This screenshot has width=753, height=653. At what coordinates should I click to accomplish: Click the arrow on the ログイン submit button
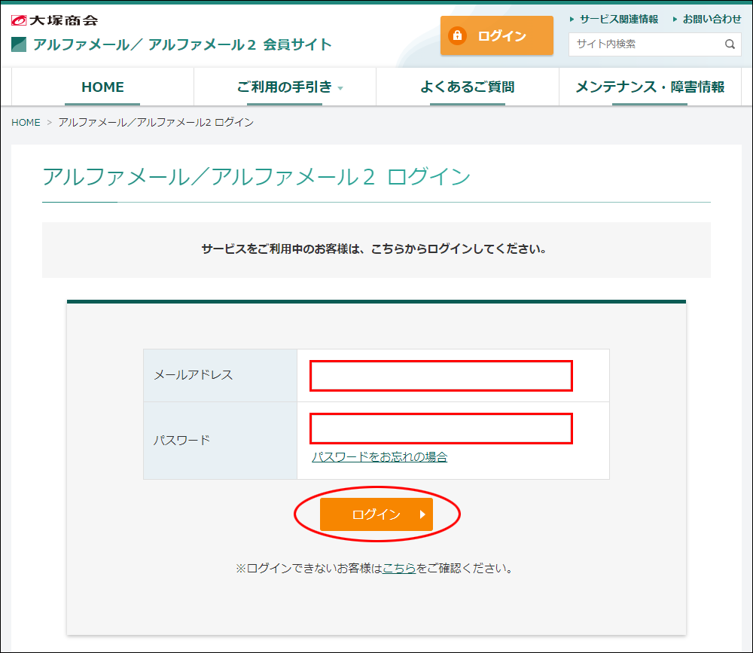(x=422, y=514)
